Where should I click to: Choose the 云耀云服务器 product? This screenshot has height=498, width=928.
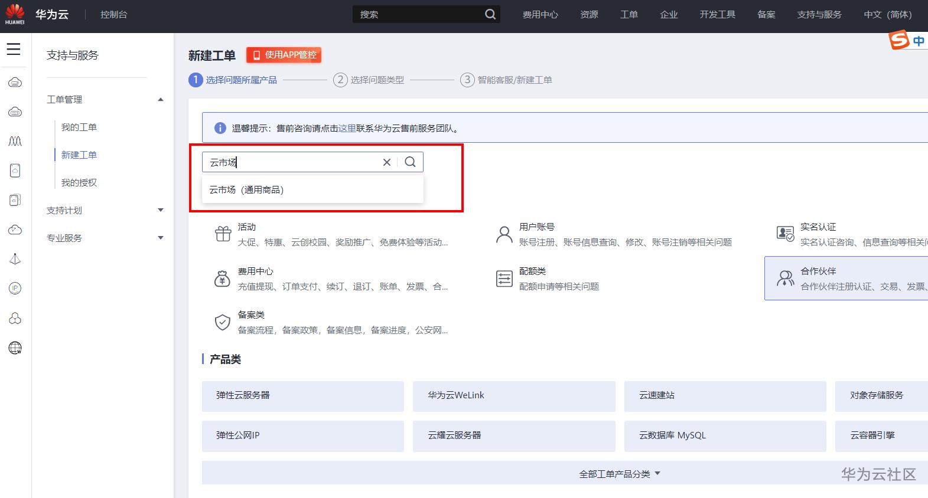[x=514, y=436]
